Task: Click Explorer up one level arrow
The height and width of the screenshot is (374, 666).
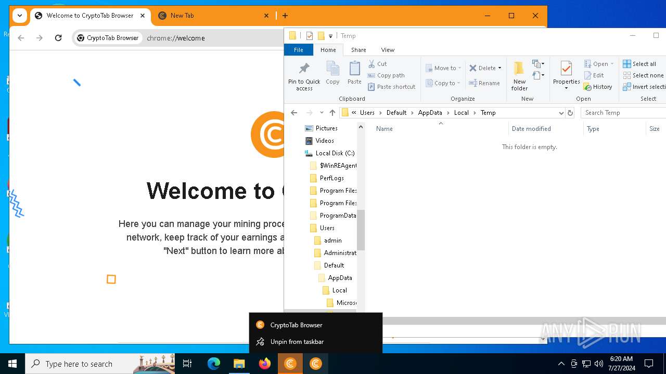Action: pyautogui.click(x=332, y=113)
